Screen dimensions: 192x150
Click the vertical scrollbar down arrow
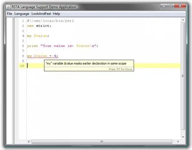[183, 137]
